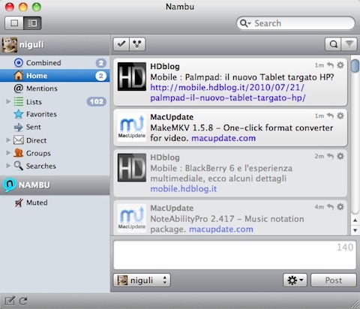The image size is (360, 309).
Task: Open gear menu on HDblog Palmpad tweet
Action: [340, 65]
